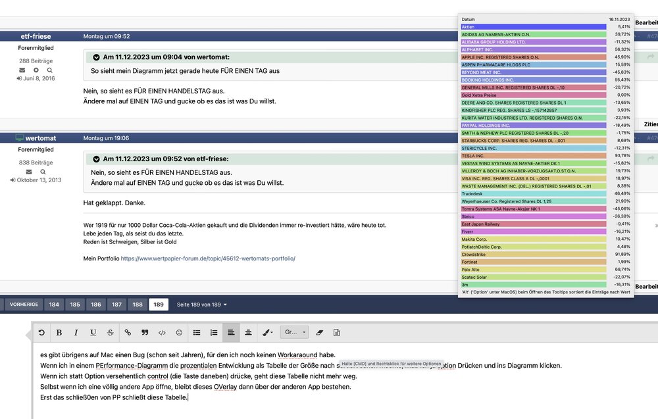Apply underline formatting in the editor
Viewport: 658px width, 419px height.
[x=93, y=333]
